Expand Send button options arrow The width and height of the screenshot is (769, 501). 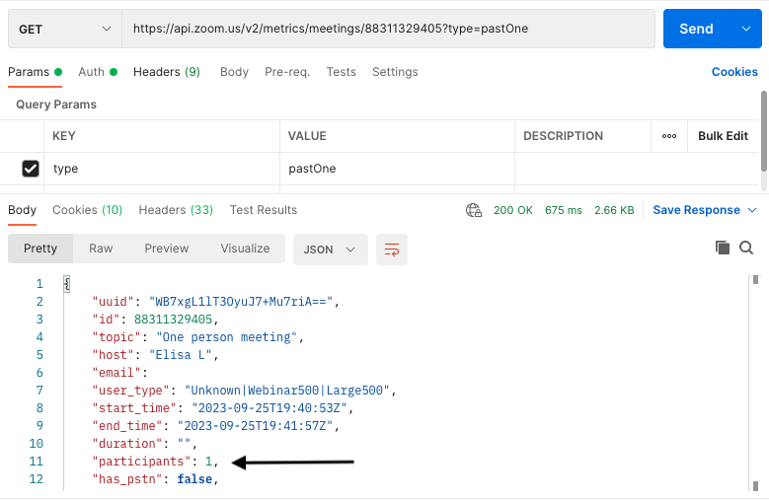pyautogui.click(x=746, y=29)
